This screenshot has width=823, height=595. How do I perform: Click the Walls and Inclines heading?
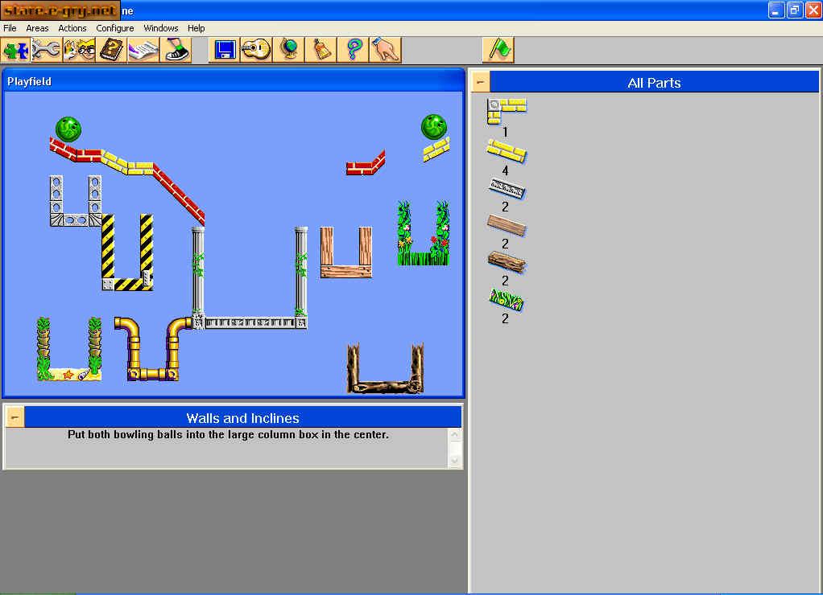242,418
